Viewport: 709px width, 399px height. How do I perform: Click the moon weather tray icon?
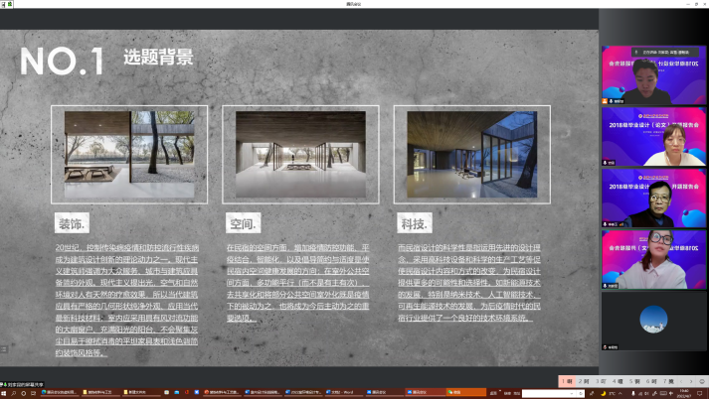pos(604,394)
